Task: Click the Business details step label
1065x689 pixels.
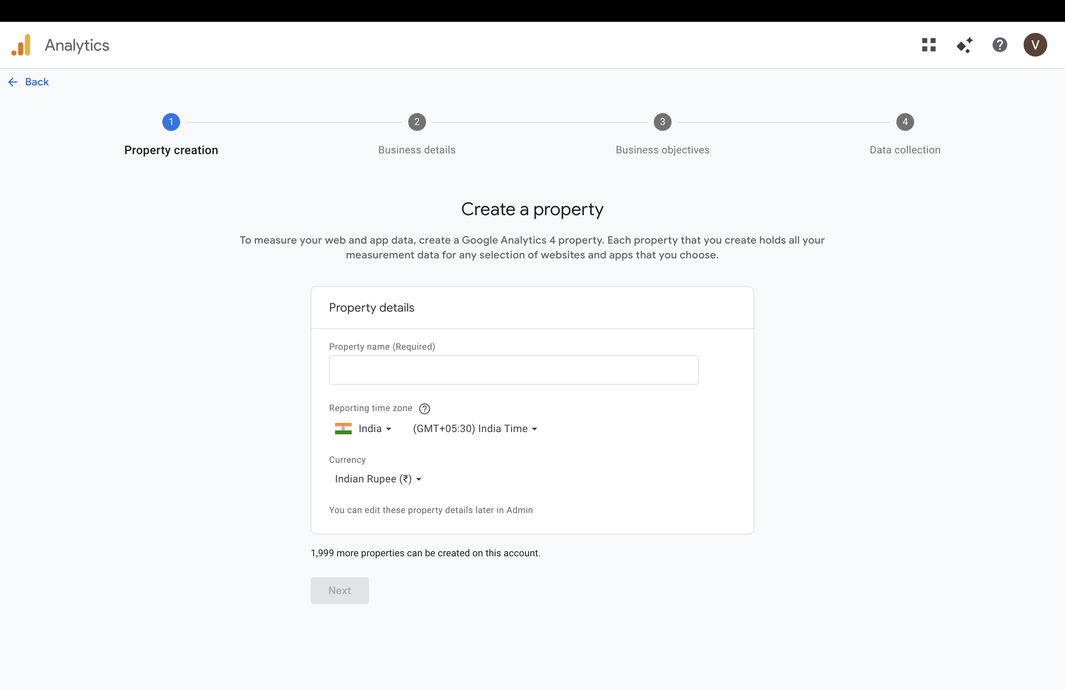Action: (417, 150)
